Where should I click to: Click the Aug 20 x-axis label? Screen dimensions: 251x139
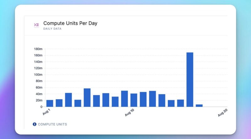click(x=222, y=113)
